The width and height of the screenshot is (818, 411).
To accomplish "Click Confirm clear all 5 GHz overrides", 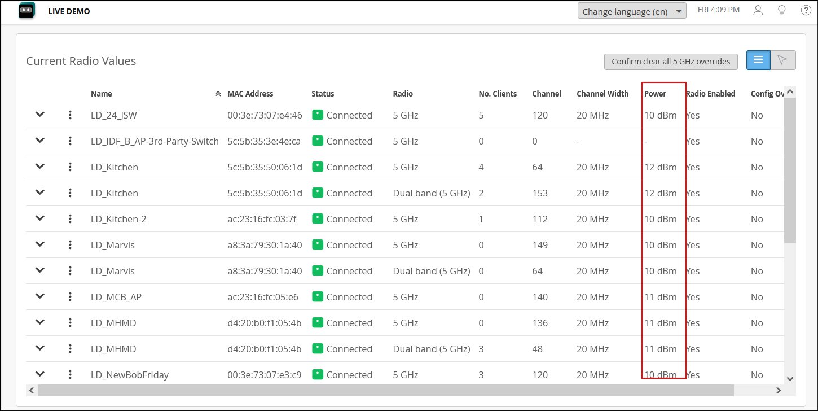I will (670, 62).
